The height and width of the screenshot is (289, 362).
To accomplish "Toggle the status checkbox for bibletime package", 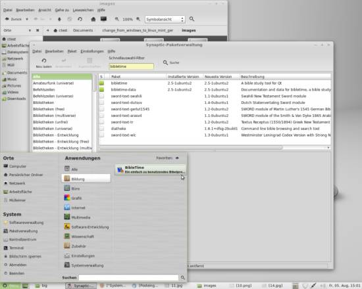I will [x=101, y=83].
